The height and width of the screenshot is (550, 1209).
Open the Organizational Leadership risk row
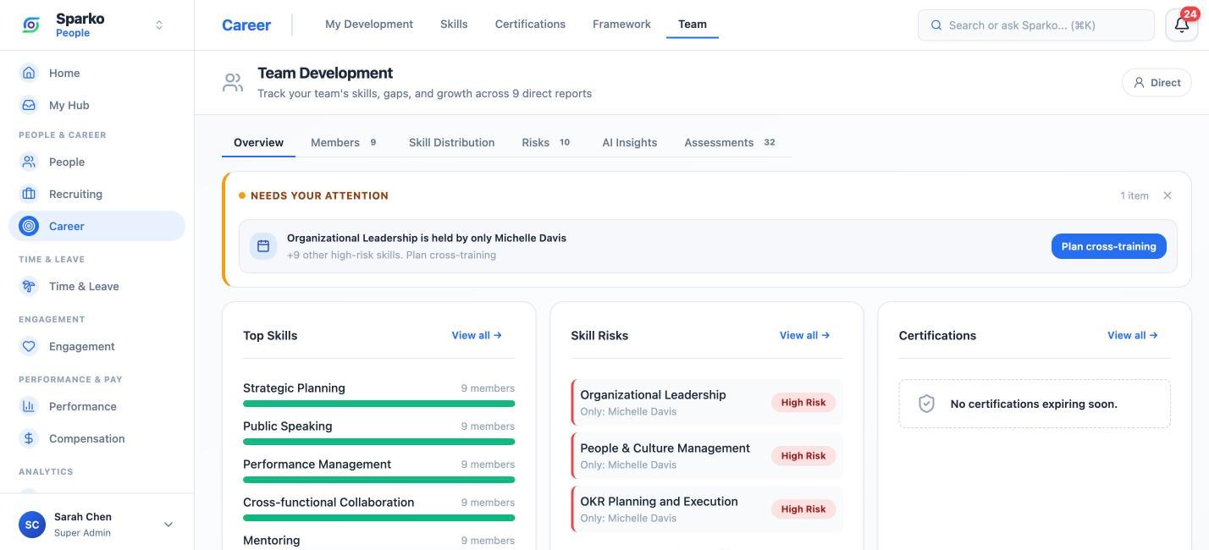pyautogui.click(x=707, y=402)
